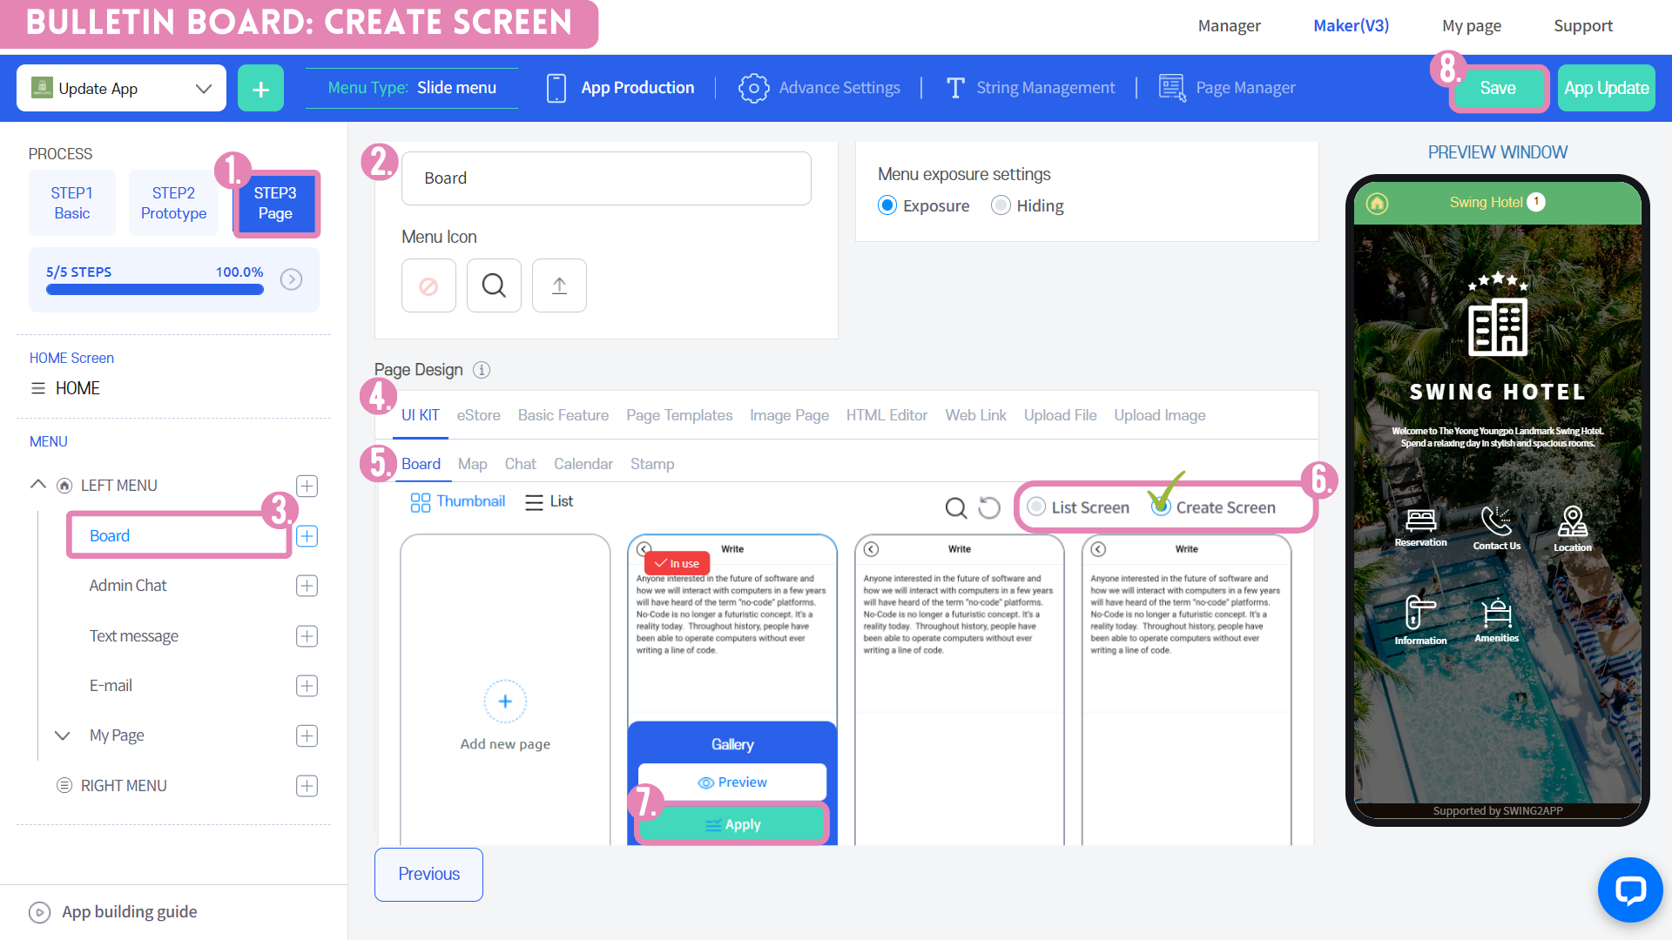Image resolution: width=1672 pixels, height=940 pixels.
Task: Select the List Screen radio button
Action: 1036,507
